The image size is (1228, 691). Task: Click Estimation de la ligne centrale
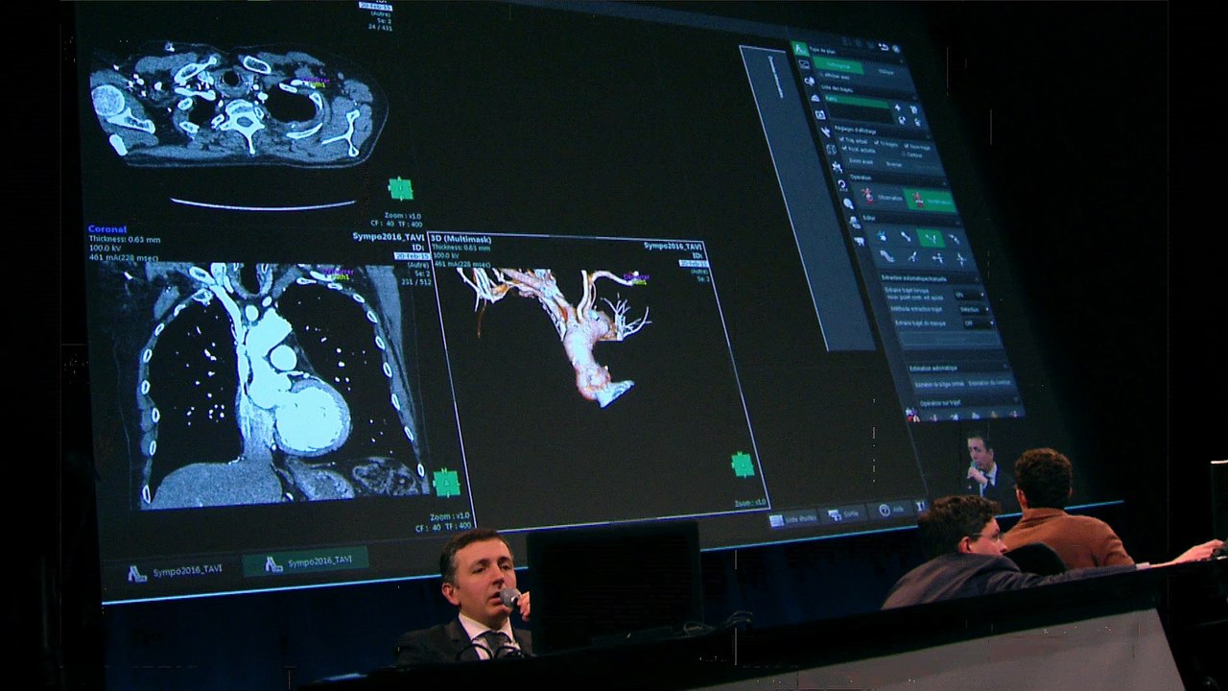[x=938, y=384]
